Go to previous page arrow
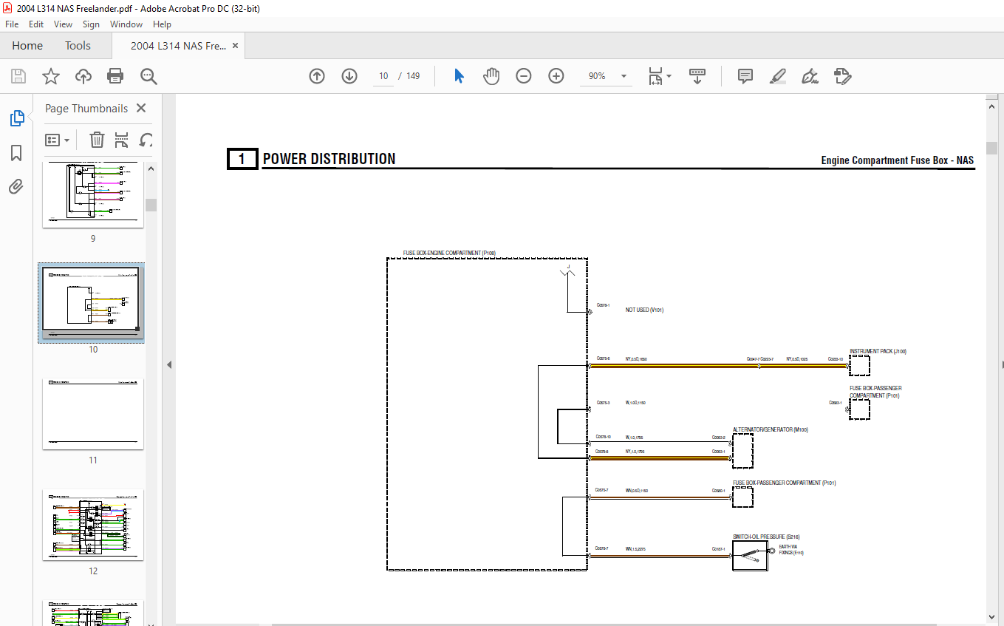Viewport: 1004px width, 626px height. [x=317, y=76]
